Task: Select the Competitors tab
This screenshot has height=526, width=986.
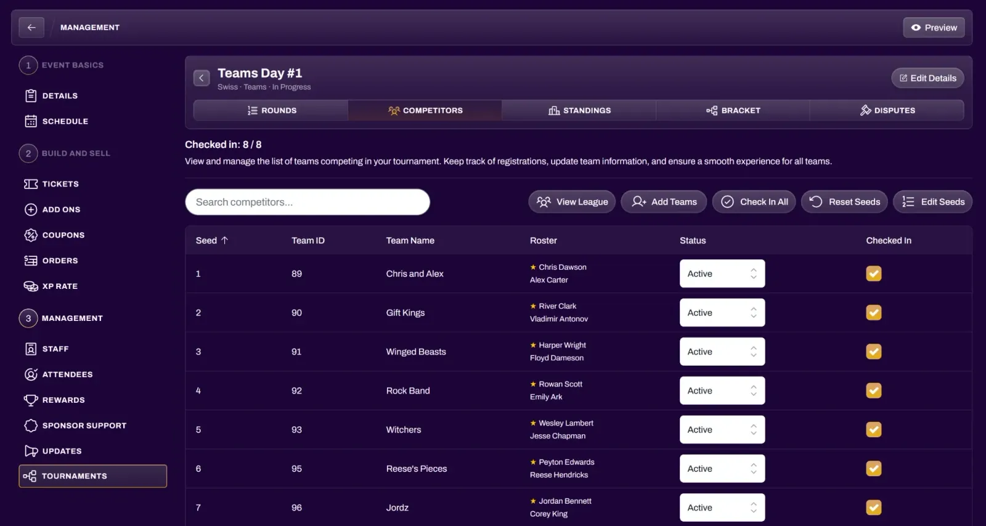Action: (x=425, y=110)
